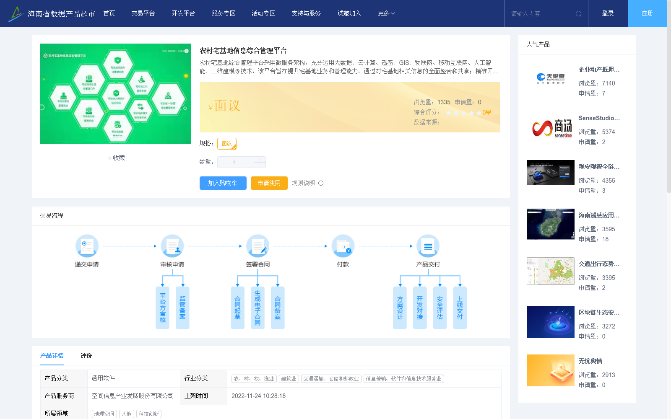671x419 pixels.
Task: Open the SenseStudio product title
Action: (x=599, y=118)
